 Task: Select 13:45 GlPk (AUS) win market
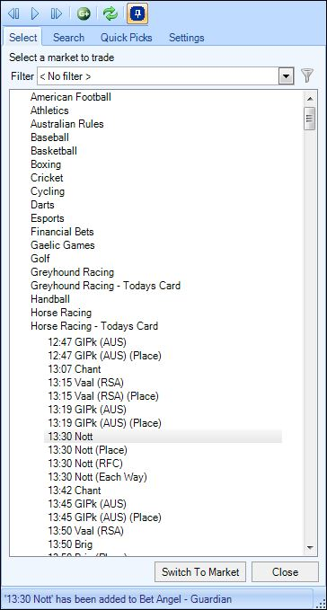point(87,504)
